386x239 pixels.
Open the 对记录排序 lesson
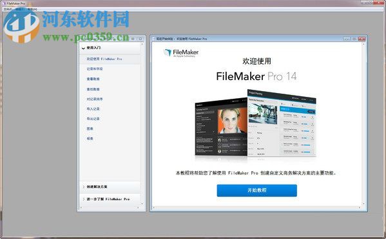pos(95,99)
